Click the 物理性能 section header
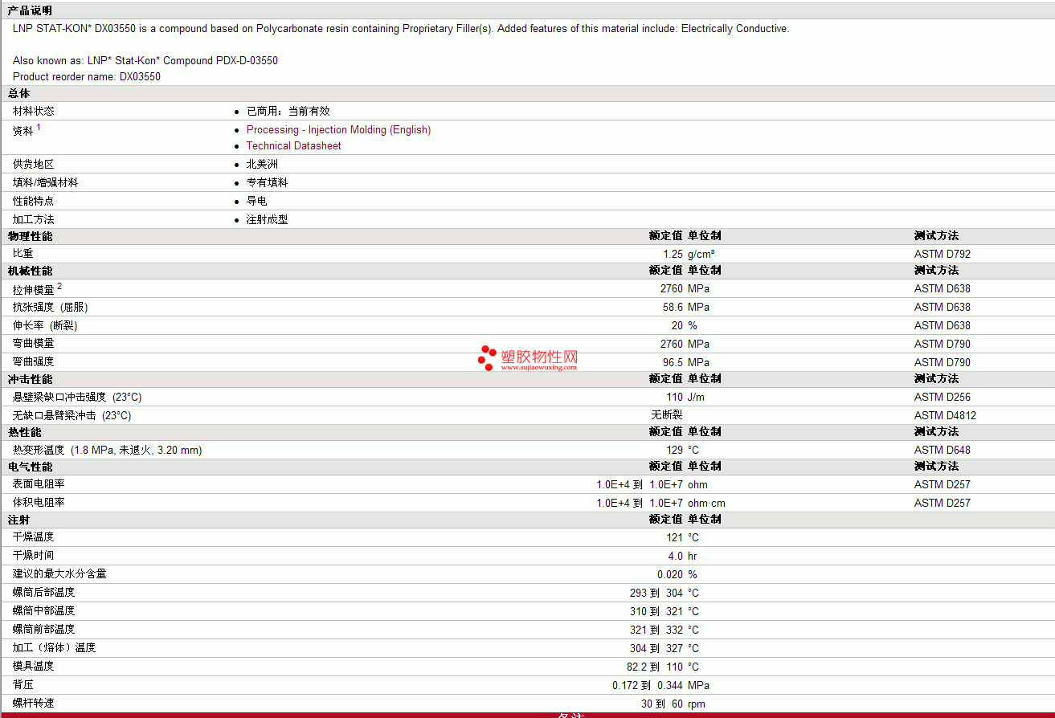Viewport: 1055px width, 718px height. (x=30, y=236)
